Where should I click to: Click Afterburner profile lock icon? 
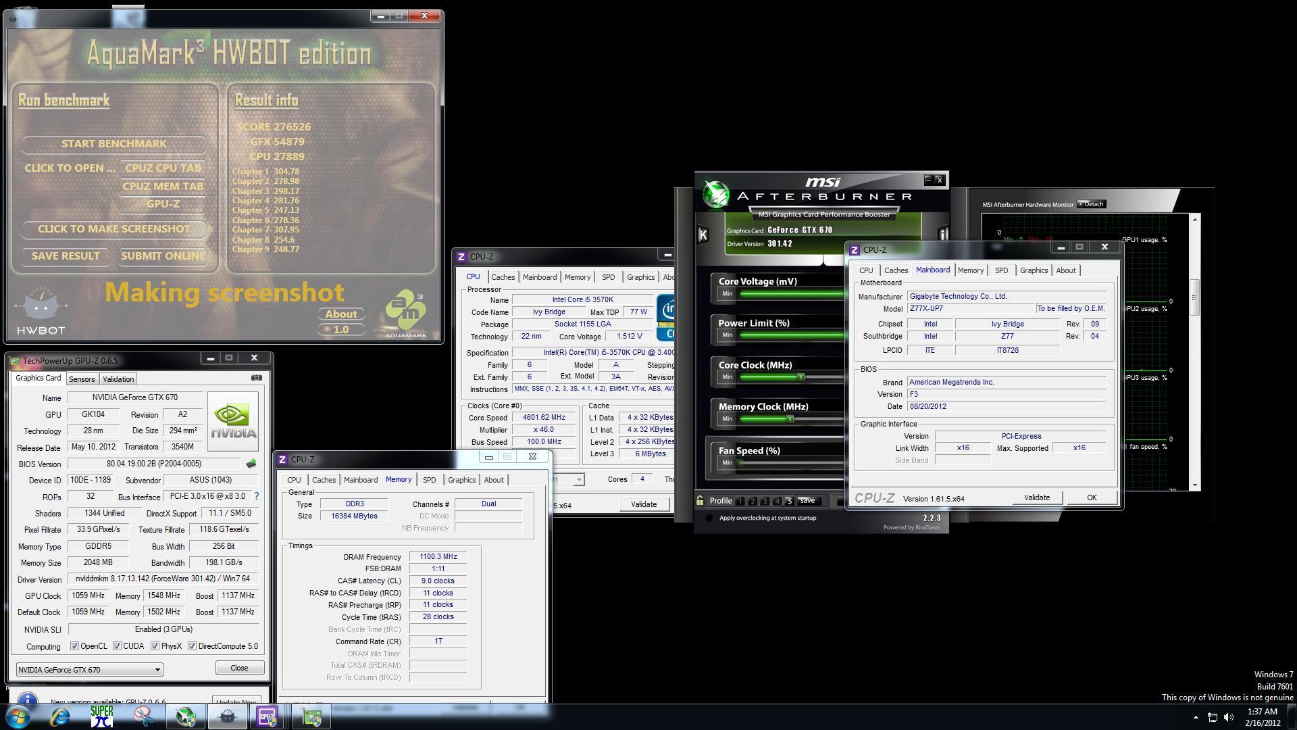(x=700, y=501)
